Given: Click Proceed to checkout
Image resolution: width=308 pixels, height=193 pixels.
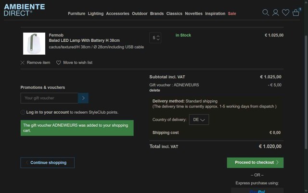Looking at the screenshot, I should (x=255, y=163).
